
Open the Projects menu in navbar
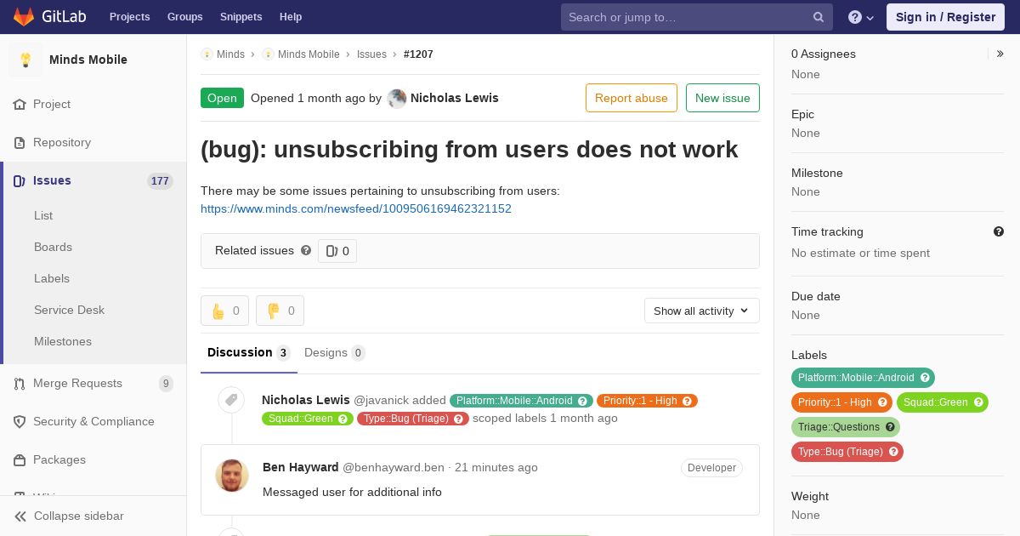tap(130, 17)
